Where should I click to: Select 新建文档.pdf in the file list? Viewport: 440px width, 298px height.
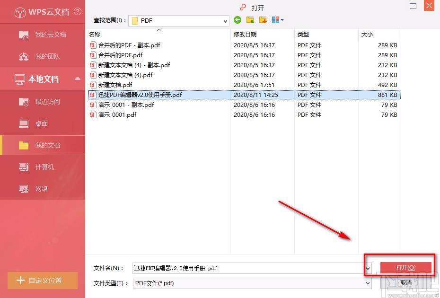pos(113,85)
